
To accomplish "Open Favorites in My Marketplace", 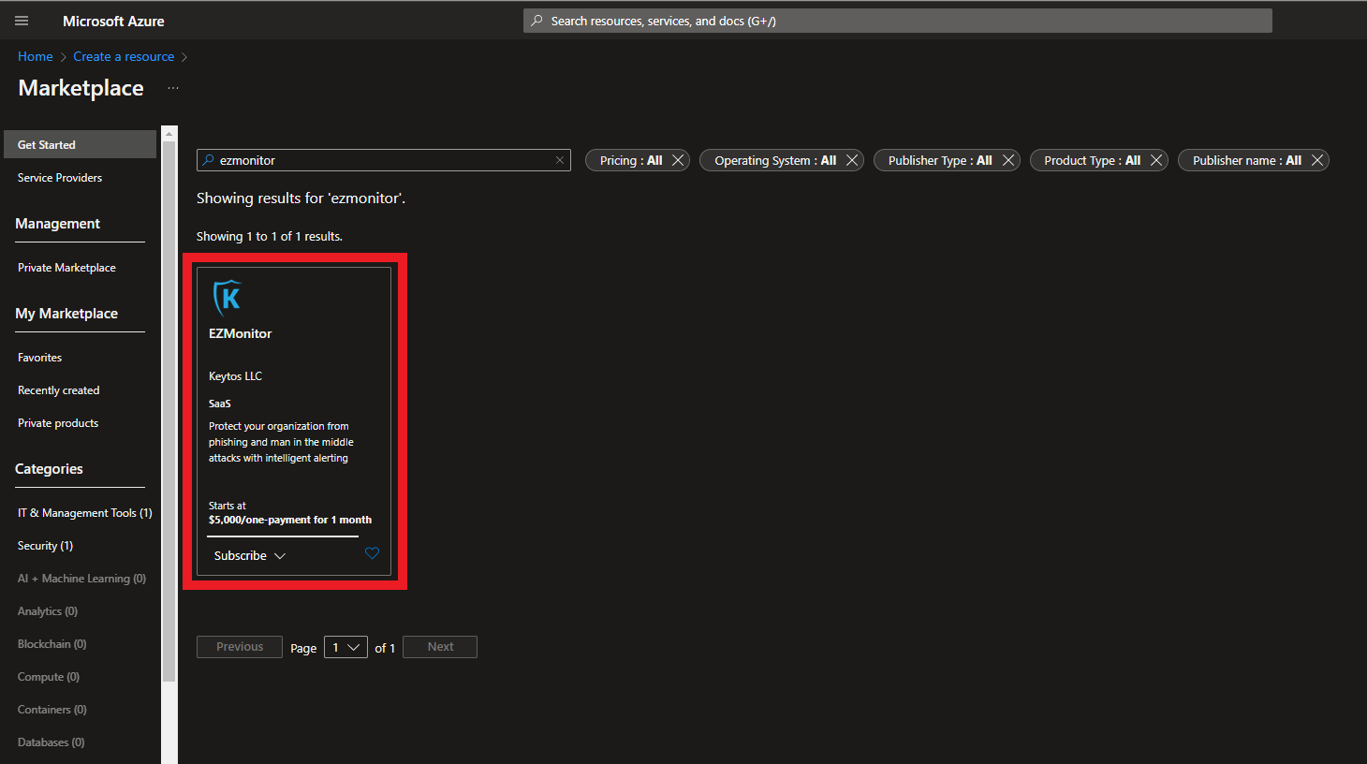I will point(39,357).
